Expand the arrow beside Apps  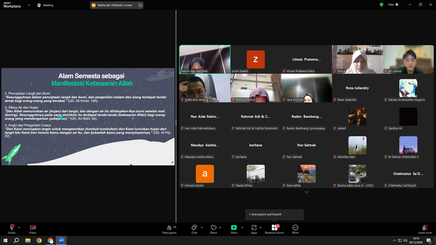pyautogui.click(x=260, y=227)
